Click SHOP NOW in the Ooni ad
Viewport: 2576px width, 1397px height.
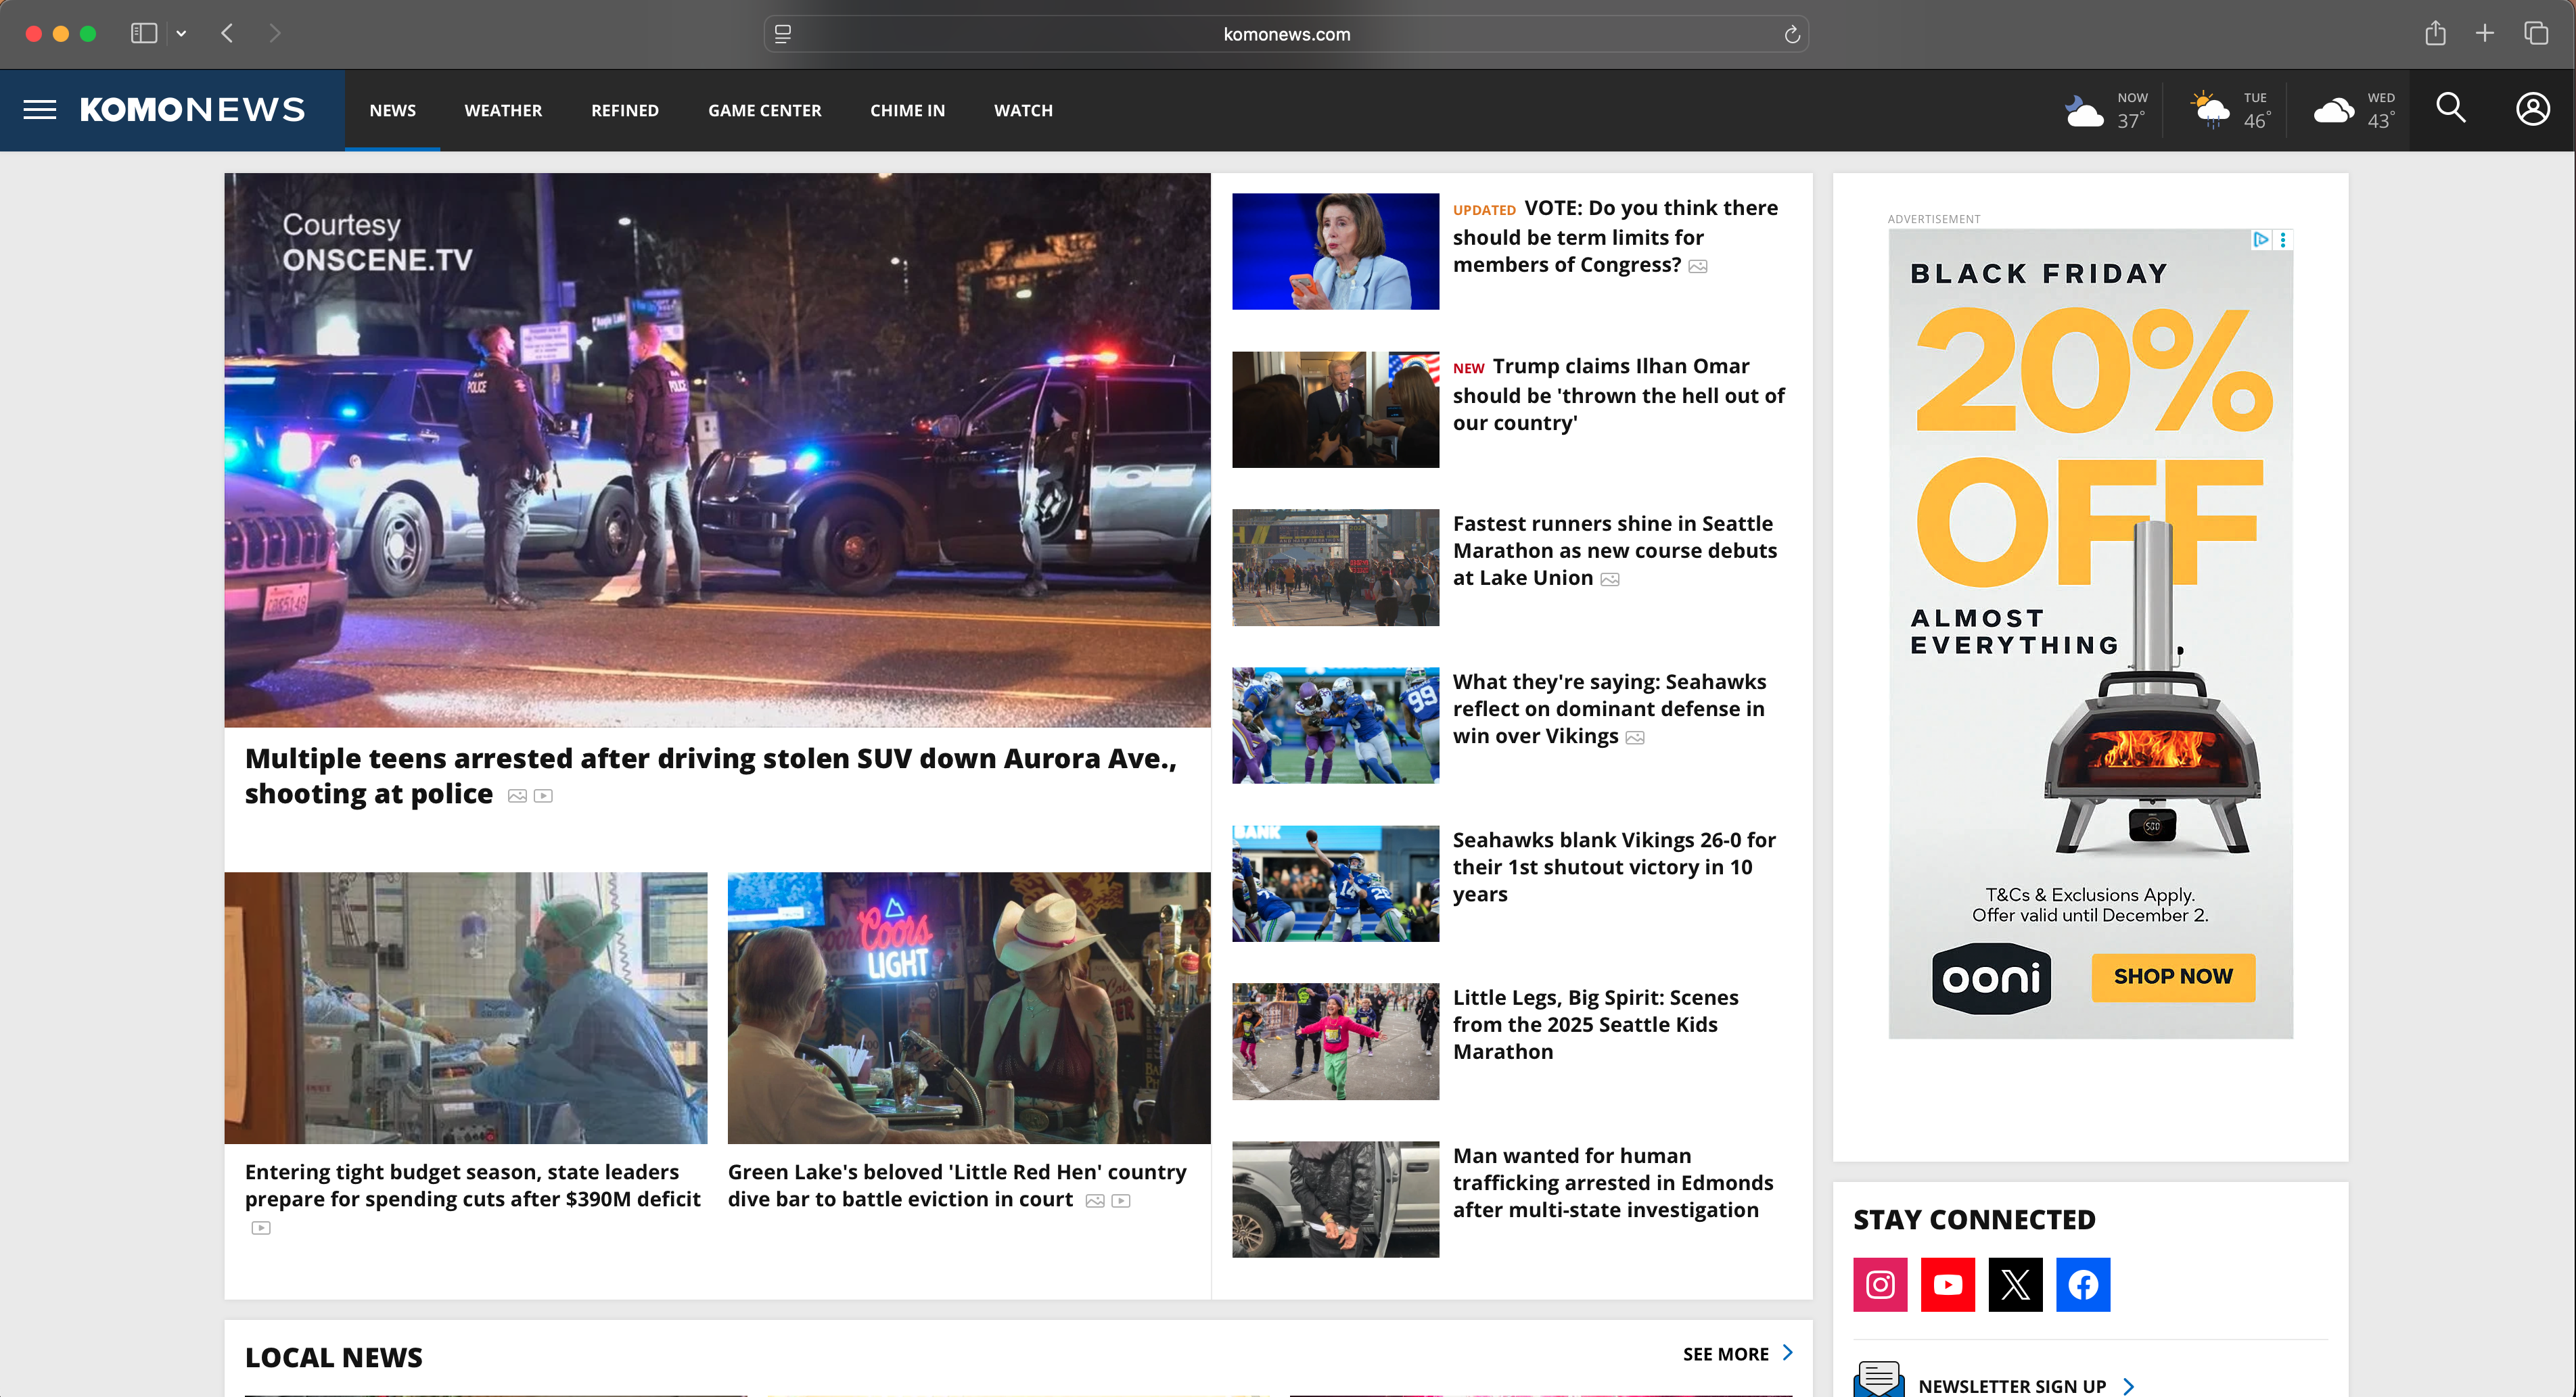click(x=2171, y=977)
